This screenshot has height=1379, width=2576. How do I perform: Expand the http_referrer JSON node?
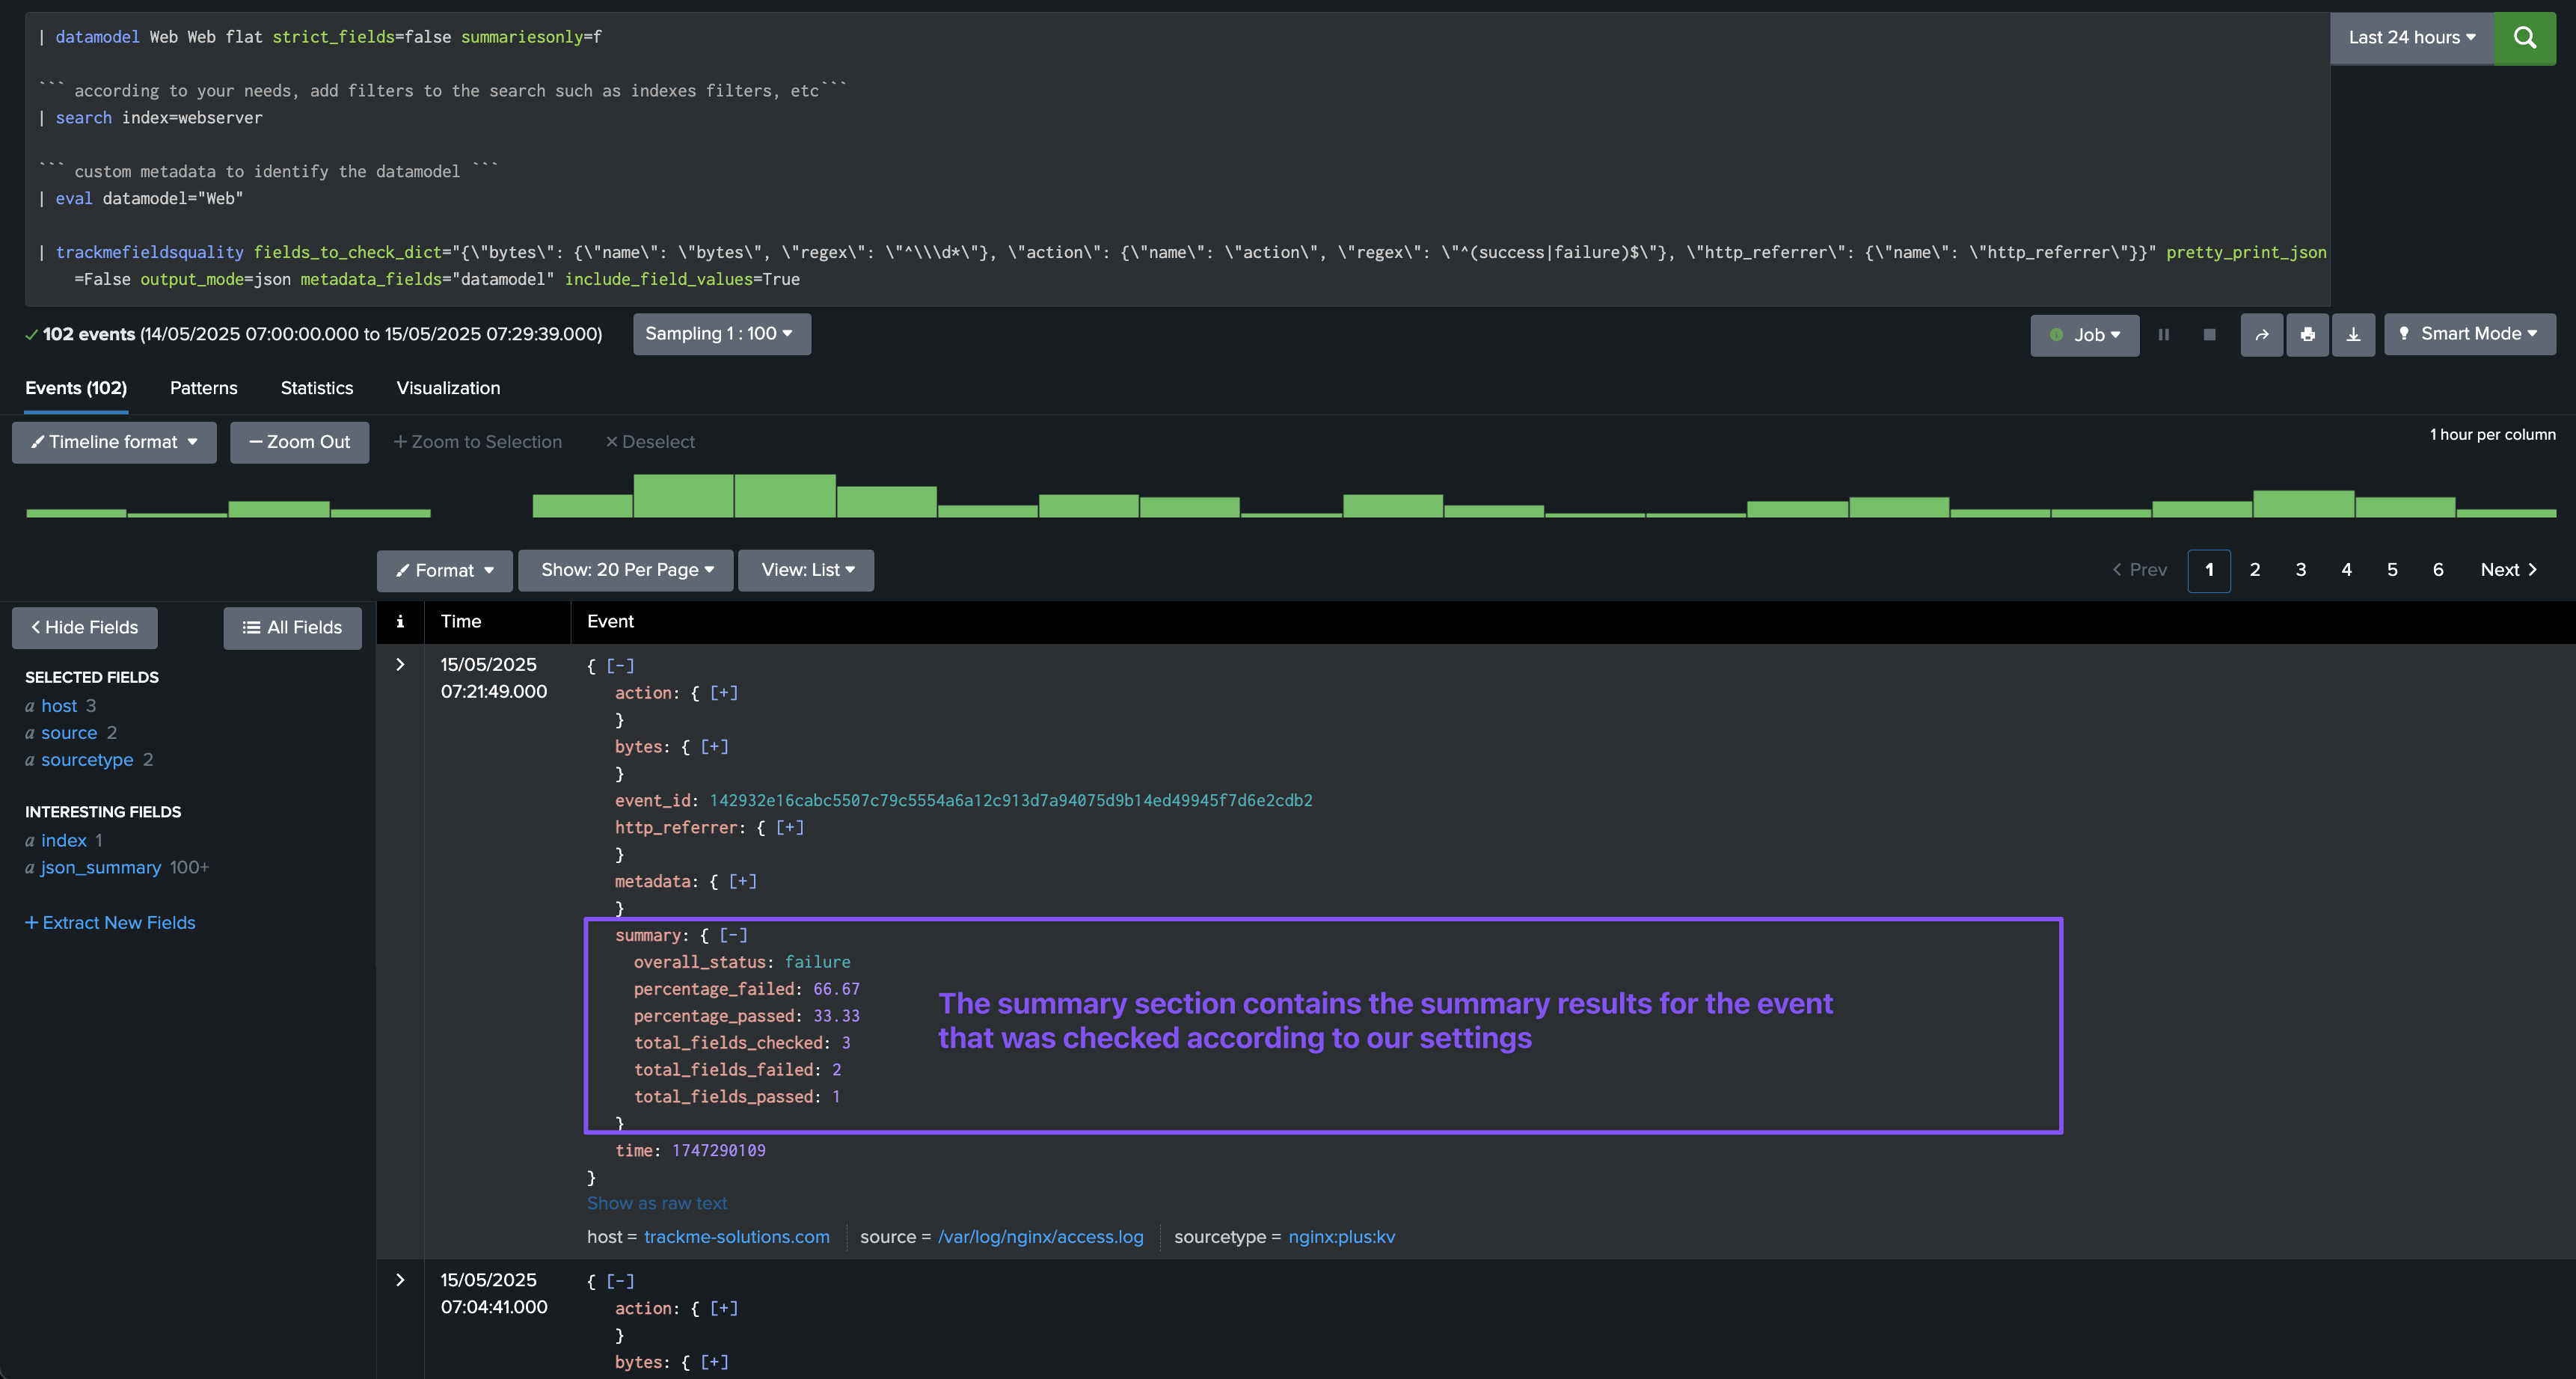point(789,827)
